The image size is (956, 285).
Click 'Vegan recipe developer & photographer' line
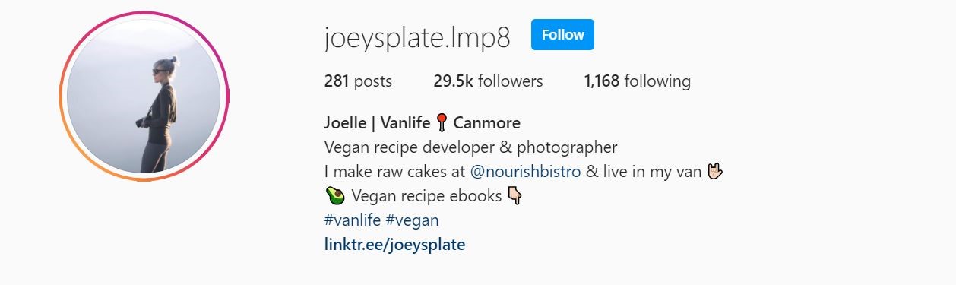click(470, 147)
